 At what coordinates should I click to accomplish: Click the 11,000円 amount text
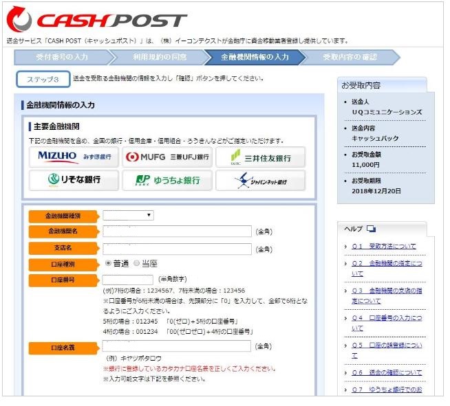pyautogui.click(x=365, y=165)
